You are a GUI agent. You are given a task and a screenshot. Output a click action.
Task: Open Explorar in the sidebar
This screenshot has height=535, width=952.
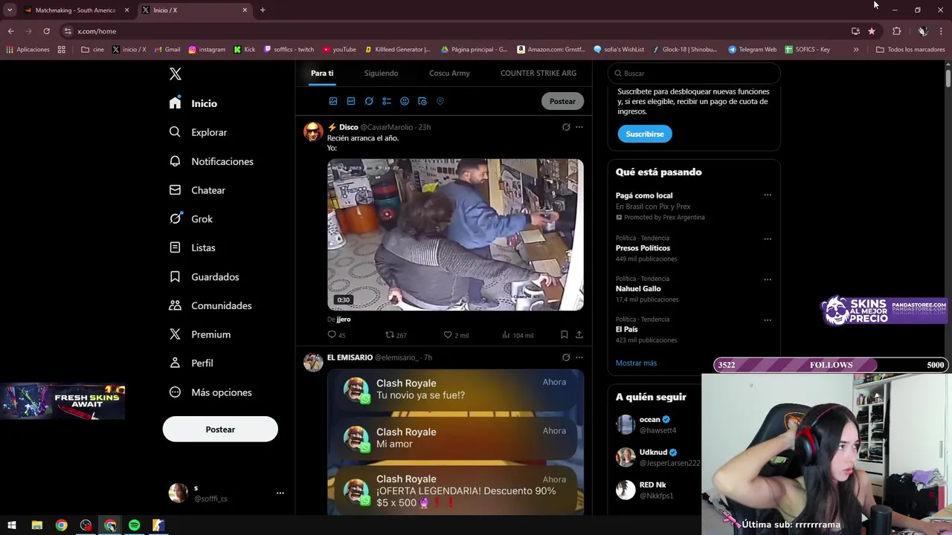198,132
